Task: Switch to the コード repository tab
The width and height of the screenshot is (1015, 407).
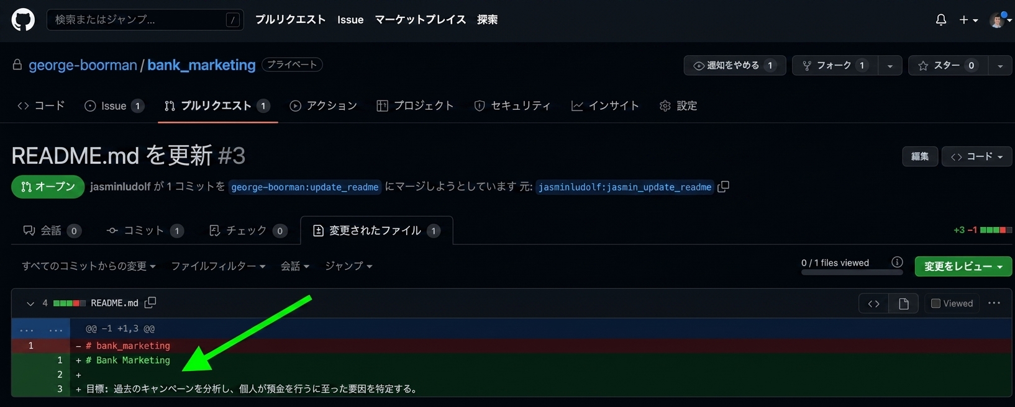Action: click(x=41, y=106)
